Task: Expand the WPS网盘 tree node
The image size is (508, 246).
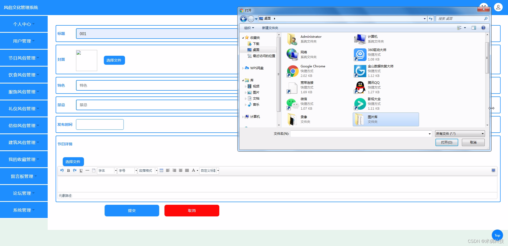Action: 243,68
